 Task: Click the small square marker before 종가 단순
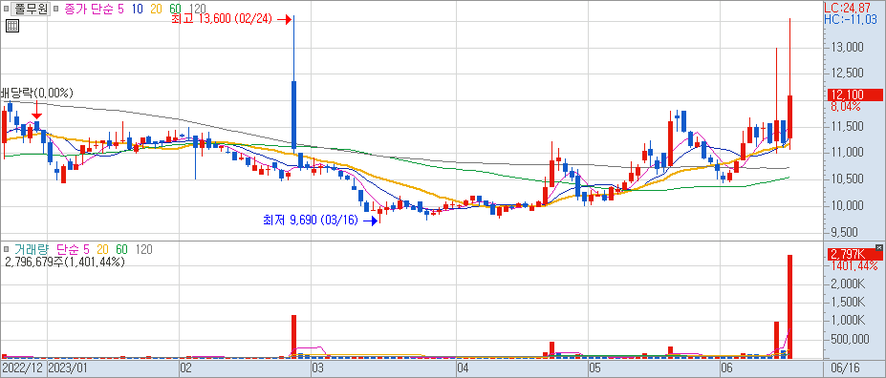click(x=57, y=9)
